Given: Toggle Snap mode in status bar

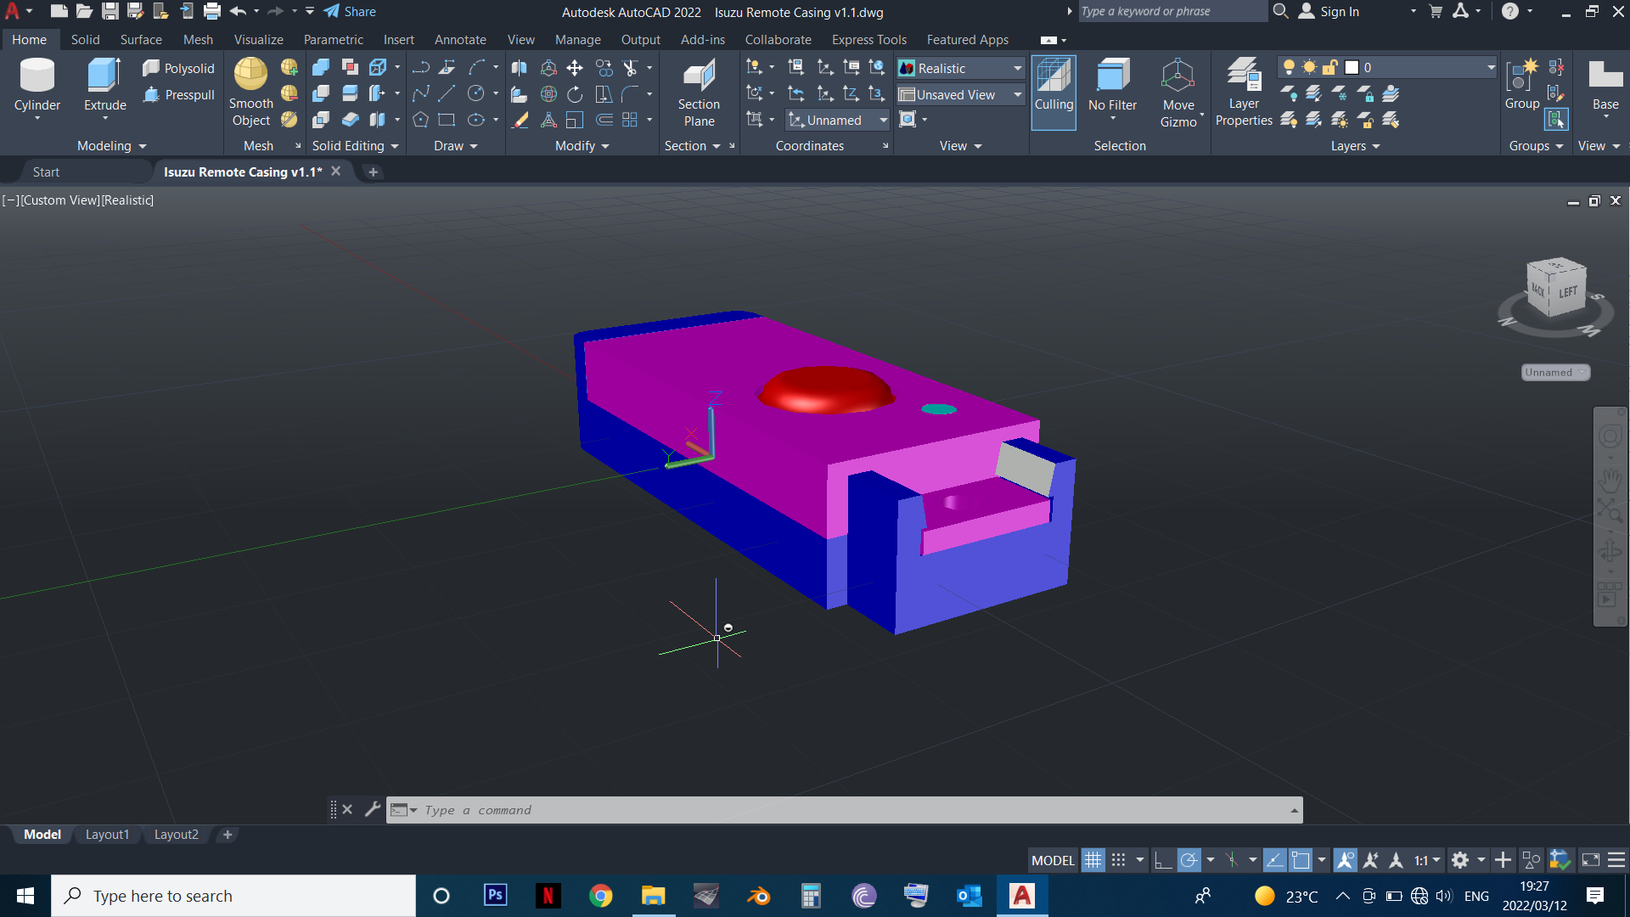Looking at the screenshot, I should pyautogui.click(x=1119, y=860).
